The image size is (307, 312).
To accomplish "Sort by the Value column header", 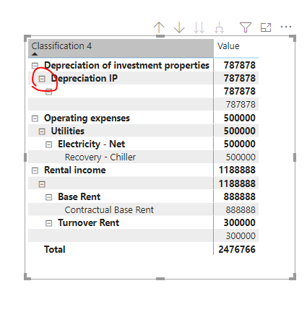I will (x=236, y=48).
